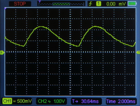Click the highlighted window in memory overview
Viewport: 140px width, 106px height.
(61, 4)
